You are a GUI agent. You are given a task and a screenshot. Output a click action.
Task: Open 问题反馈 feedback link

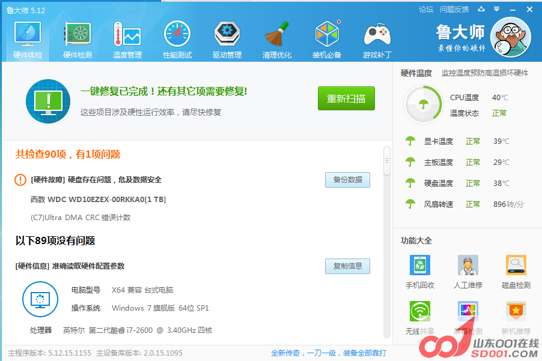pos(454,10)
